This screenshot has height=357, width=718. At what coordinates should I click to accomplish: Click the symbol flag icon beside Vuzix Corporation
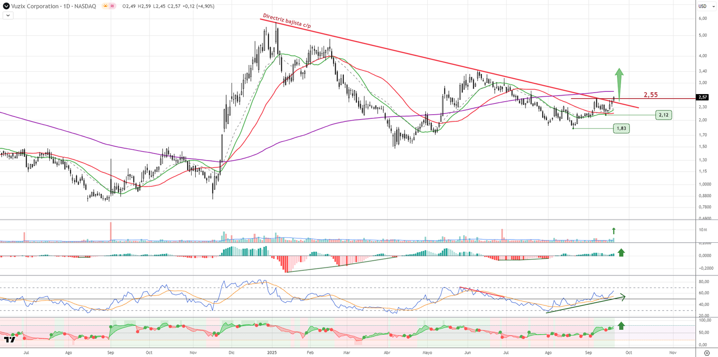[6, 6]
